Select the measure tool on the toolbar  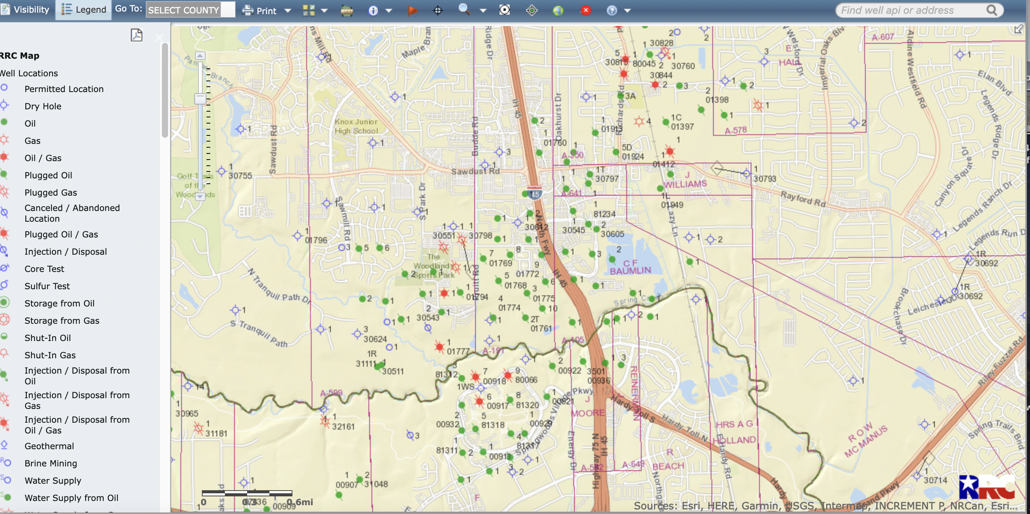347,10
